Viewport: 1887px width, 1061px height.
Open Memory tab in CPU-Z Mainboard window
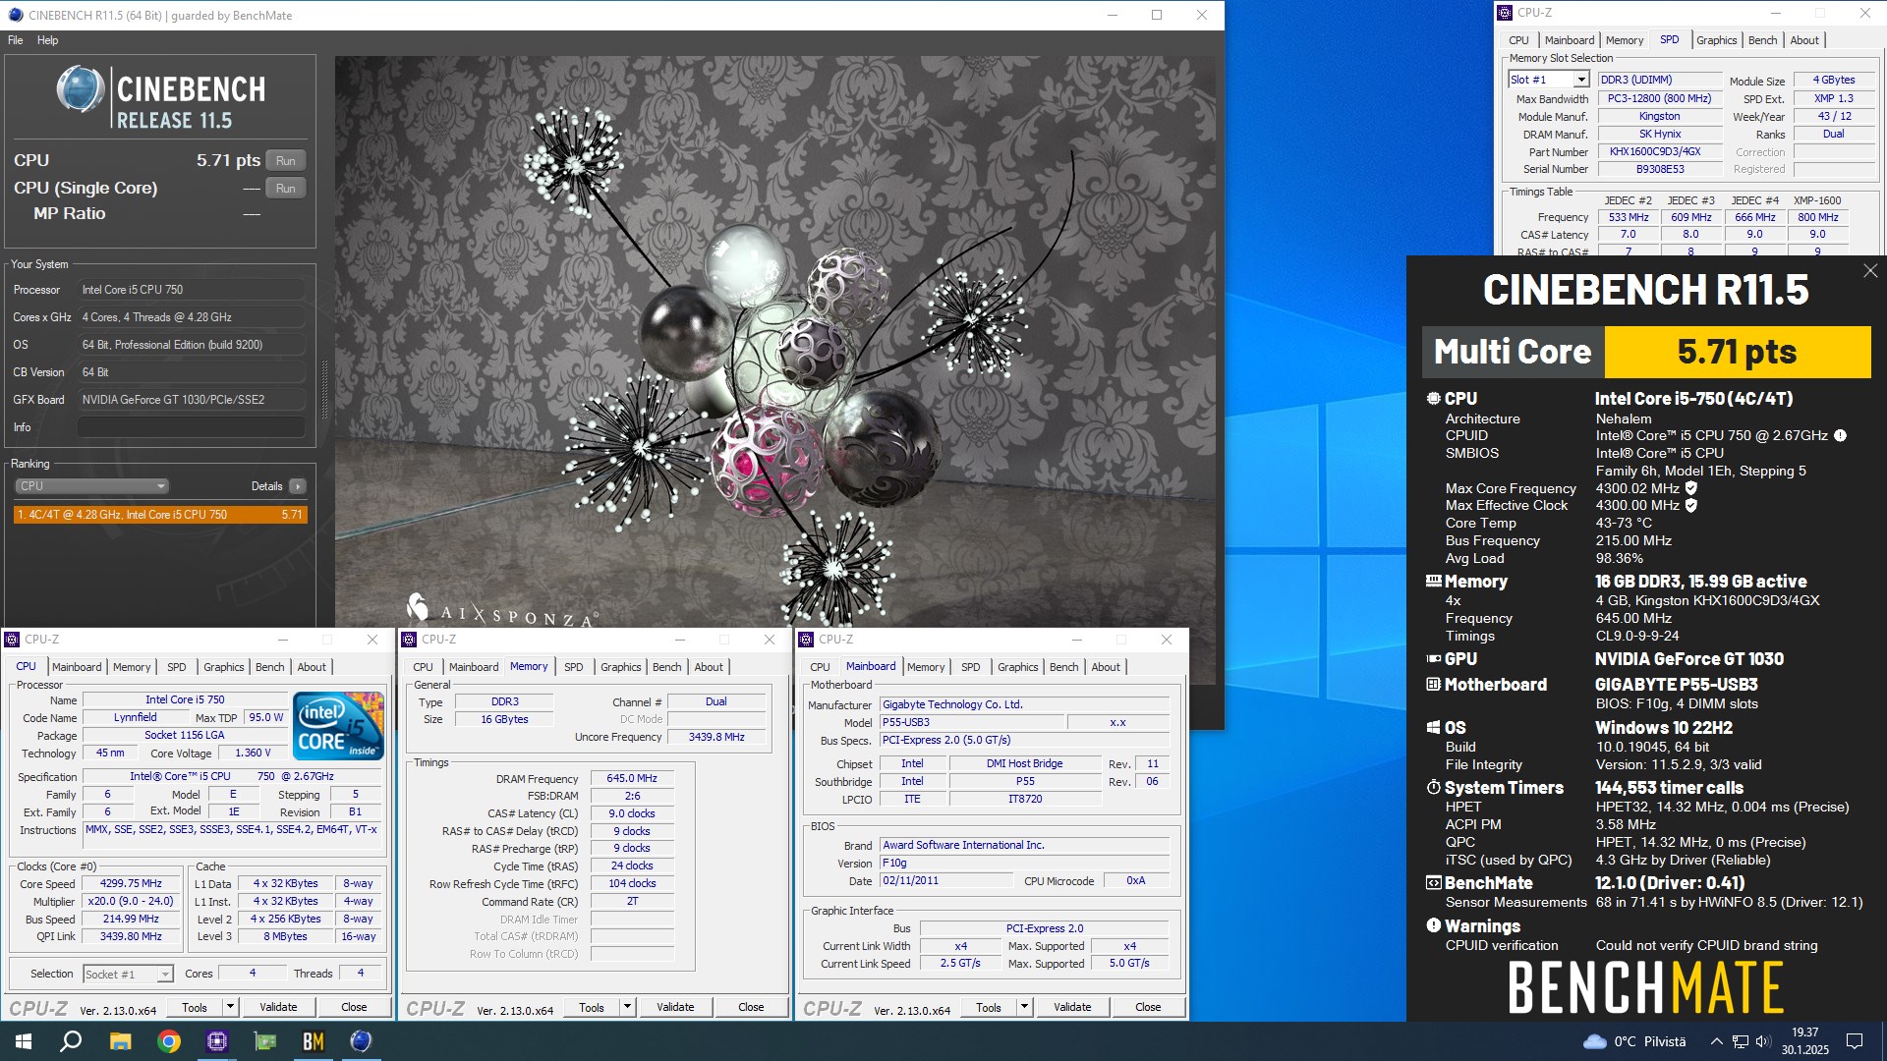(x=926, y=667)
